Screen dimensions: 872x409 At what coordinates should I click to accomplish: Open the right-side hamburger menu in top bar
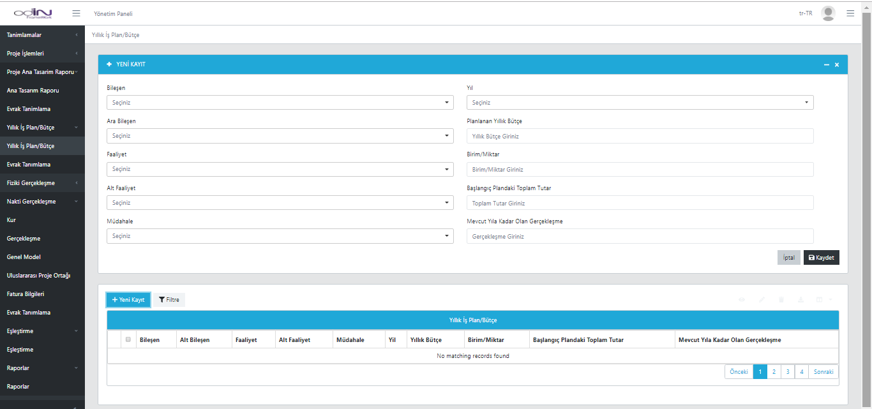(850, 13)
